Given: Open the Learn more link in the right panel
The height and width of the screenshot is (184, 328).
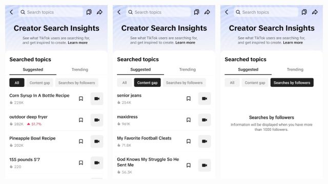Looking at the screenshot, I should (x=293, y=42).
